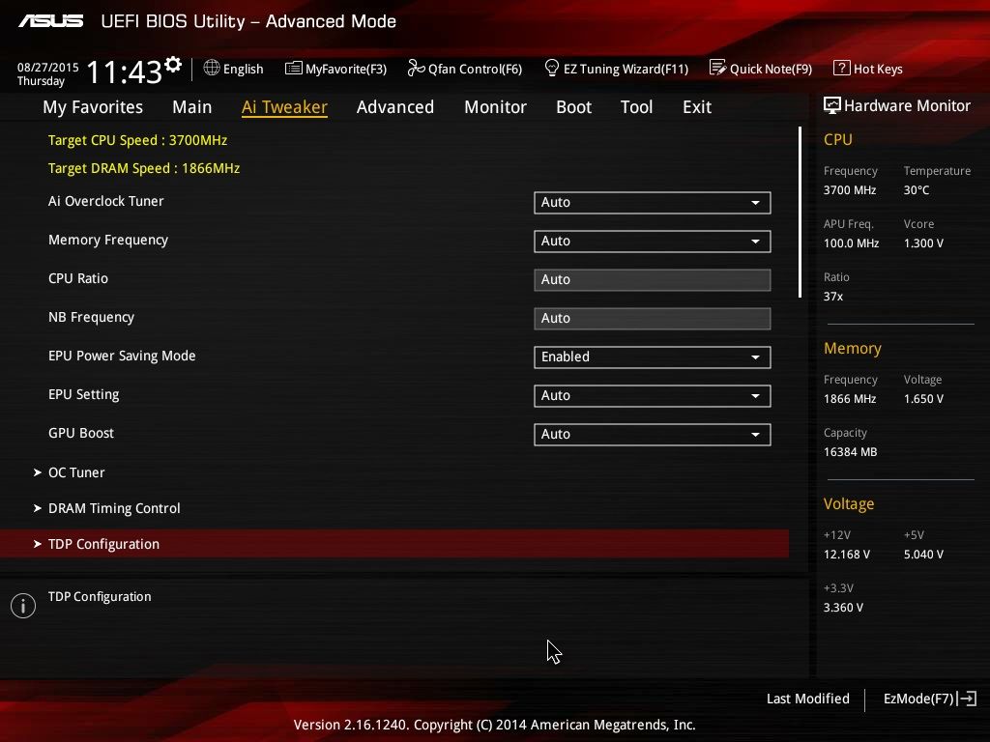Click the date 08/27/2015

(48, 67)
